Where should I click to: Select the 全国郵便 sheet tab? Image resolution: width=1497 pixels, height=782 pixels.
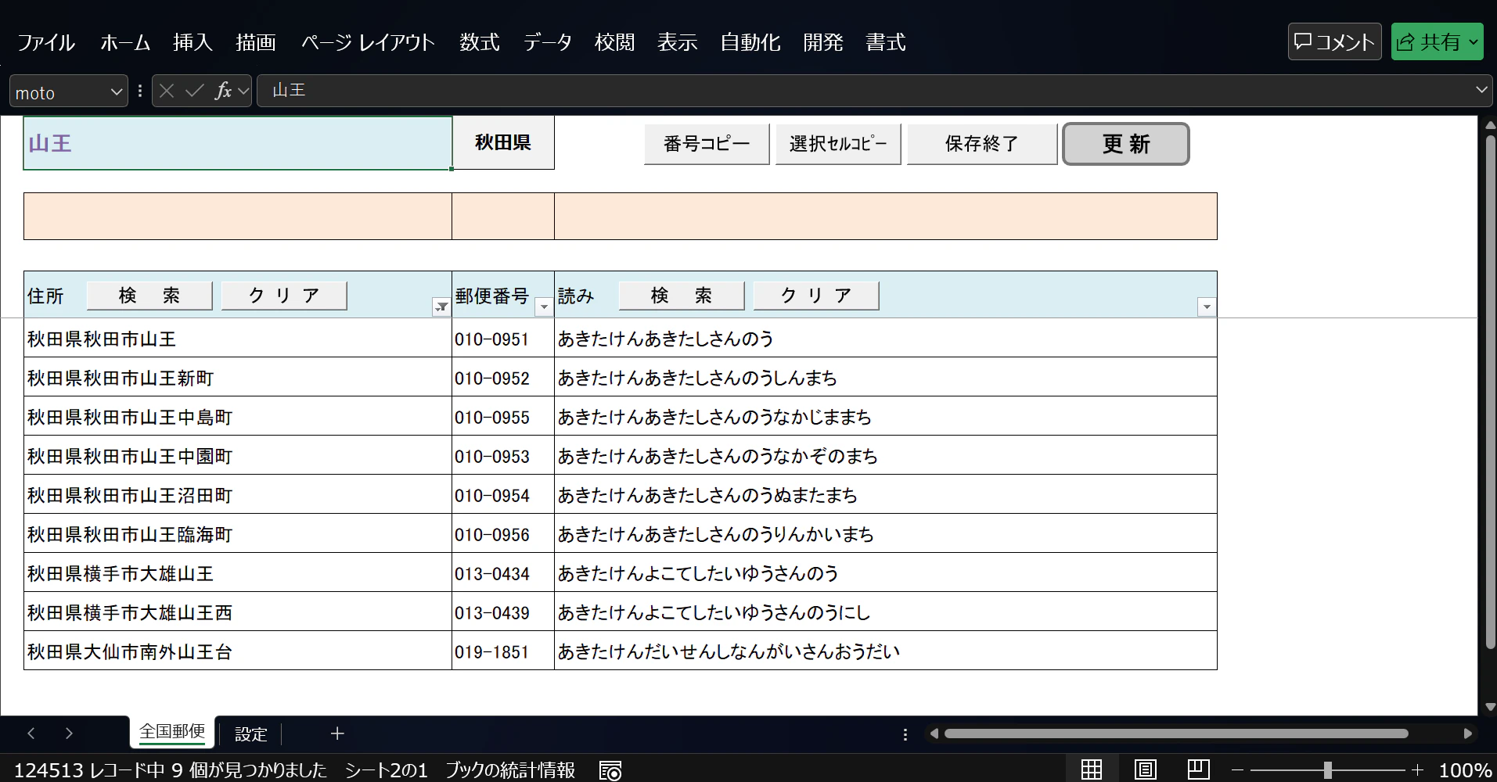coord(172,732)
